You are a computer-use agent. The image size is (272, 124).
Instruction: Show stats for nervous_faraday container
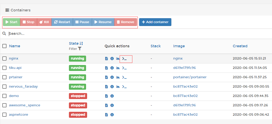point(118,87)
